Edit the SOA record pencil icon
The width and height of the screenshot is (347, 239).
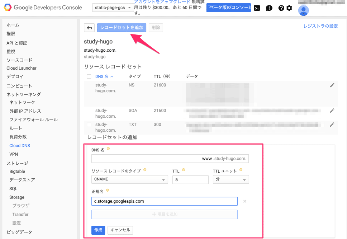coord(332,111)
